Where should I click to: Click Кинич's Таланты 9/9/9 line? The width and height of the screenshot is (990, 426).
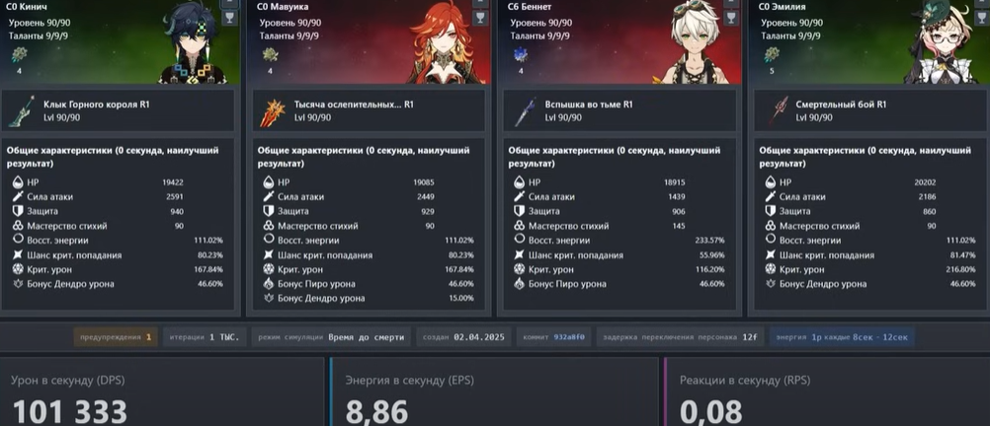pos(39,35)
